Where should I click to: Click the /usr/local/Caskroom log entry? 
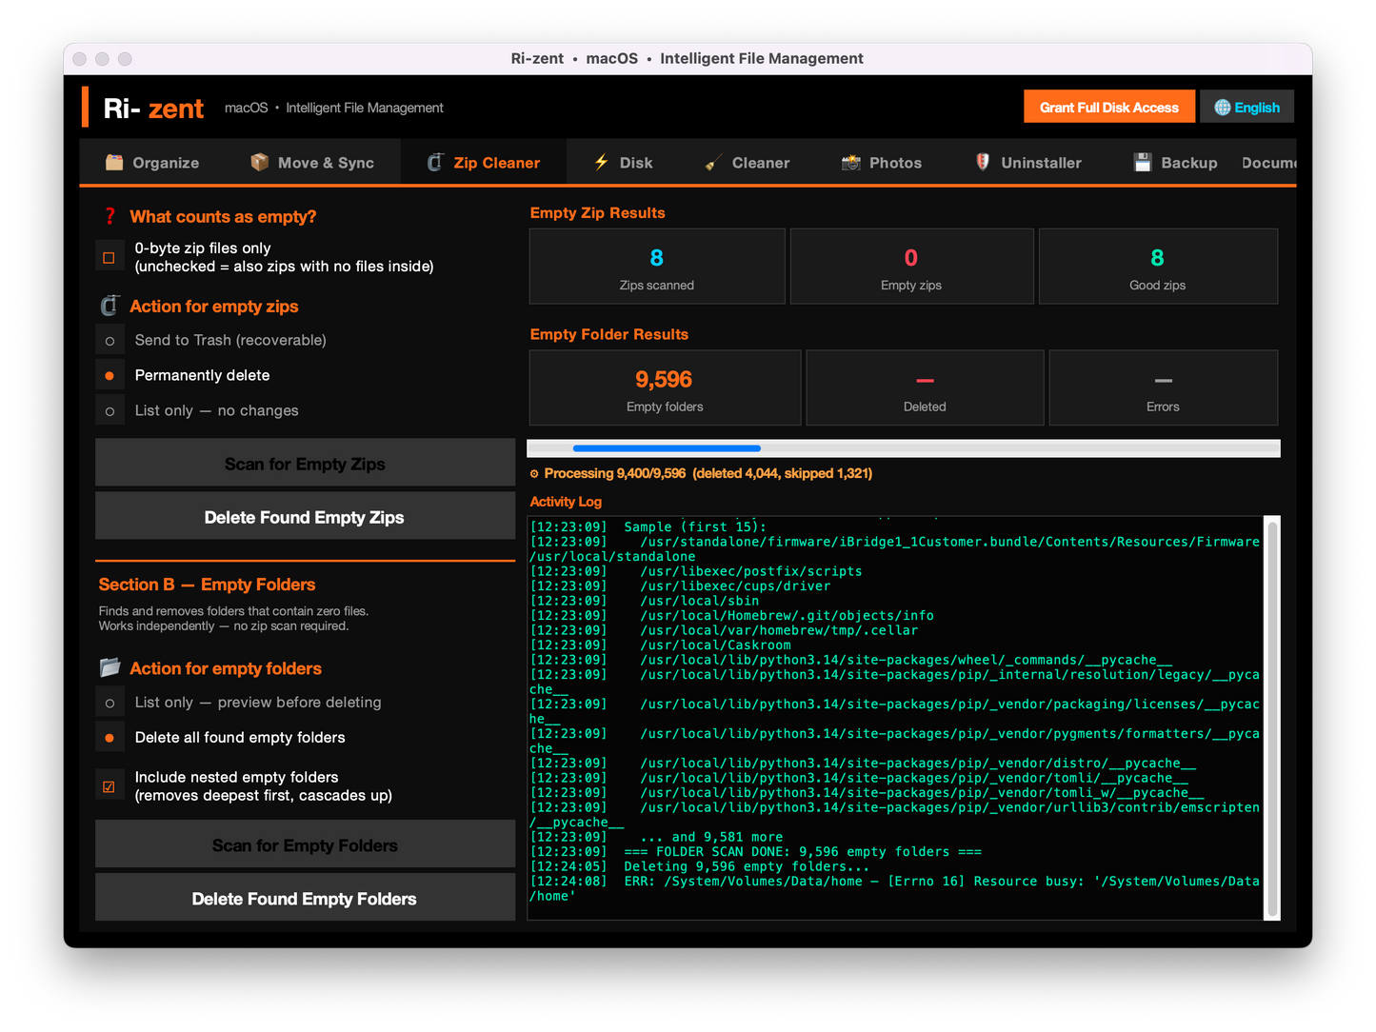click(661, 645)
